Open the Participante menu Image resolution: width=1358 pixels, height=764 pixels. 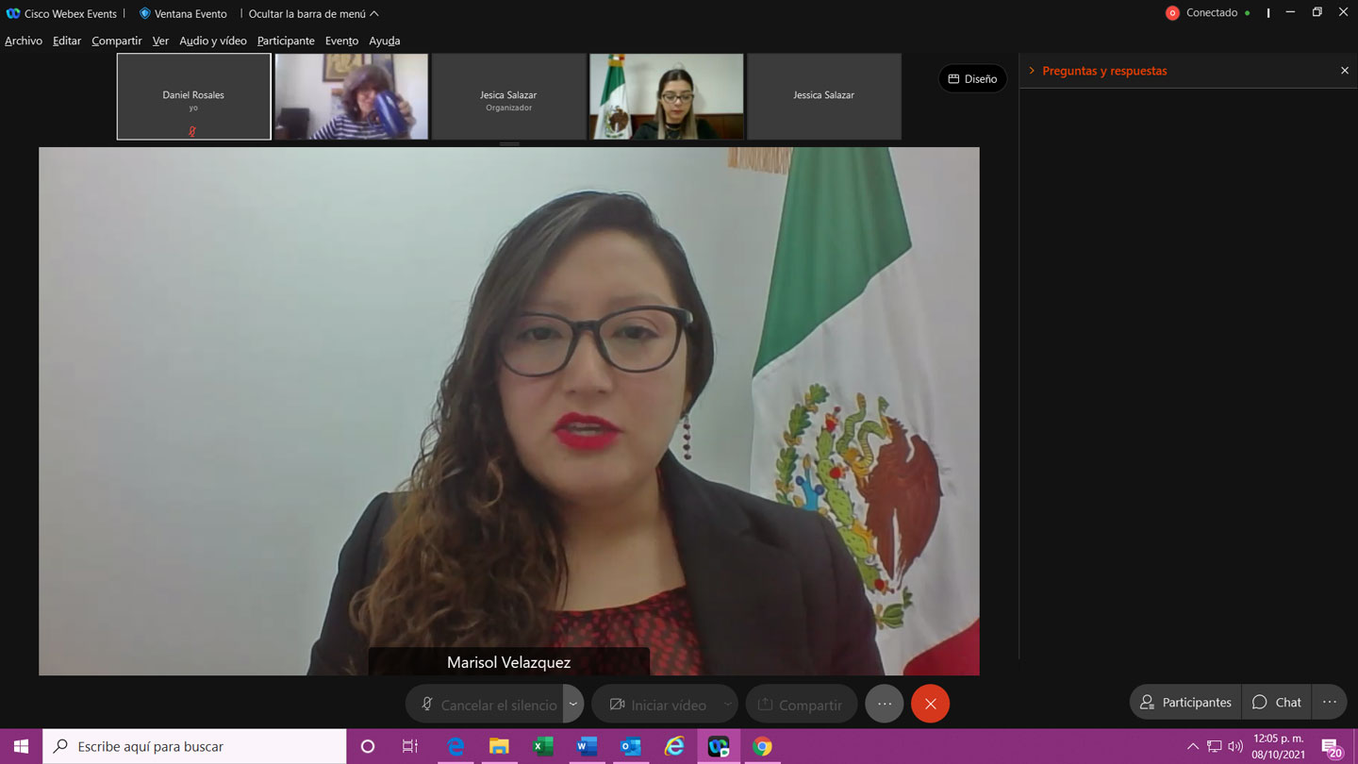coord(286,41)
